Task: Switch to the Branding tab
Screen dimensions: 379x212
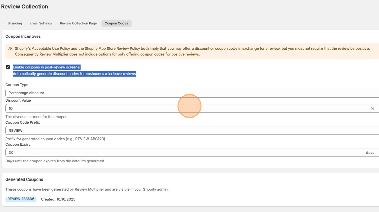Action: (15, 23)
